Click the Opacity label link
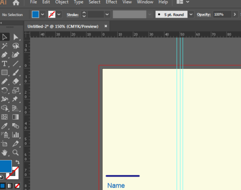 (x=204, y=14)
